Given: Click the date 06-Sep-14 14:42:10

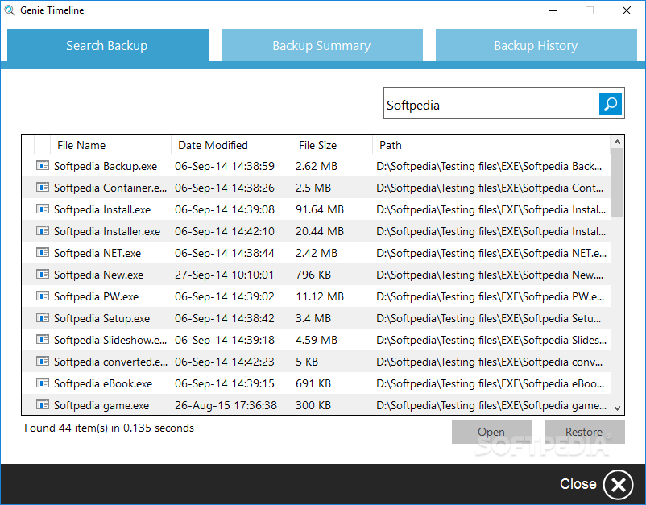Looking at the screenshot, I should 225,231.
